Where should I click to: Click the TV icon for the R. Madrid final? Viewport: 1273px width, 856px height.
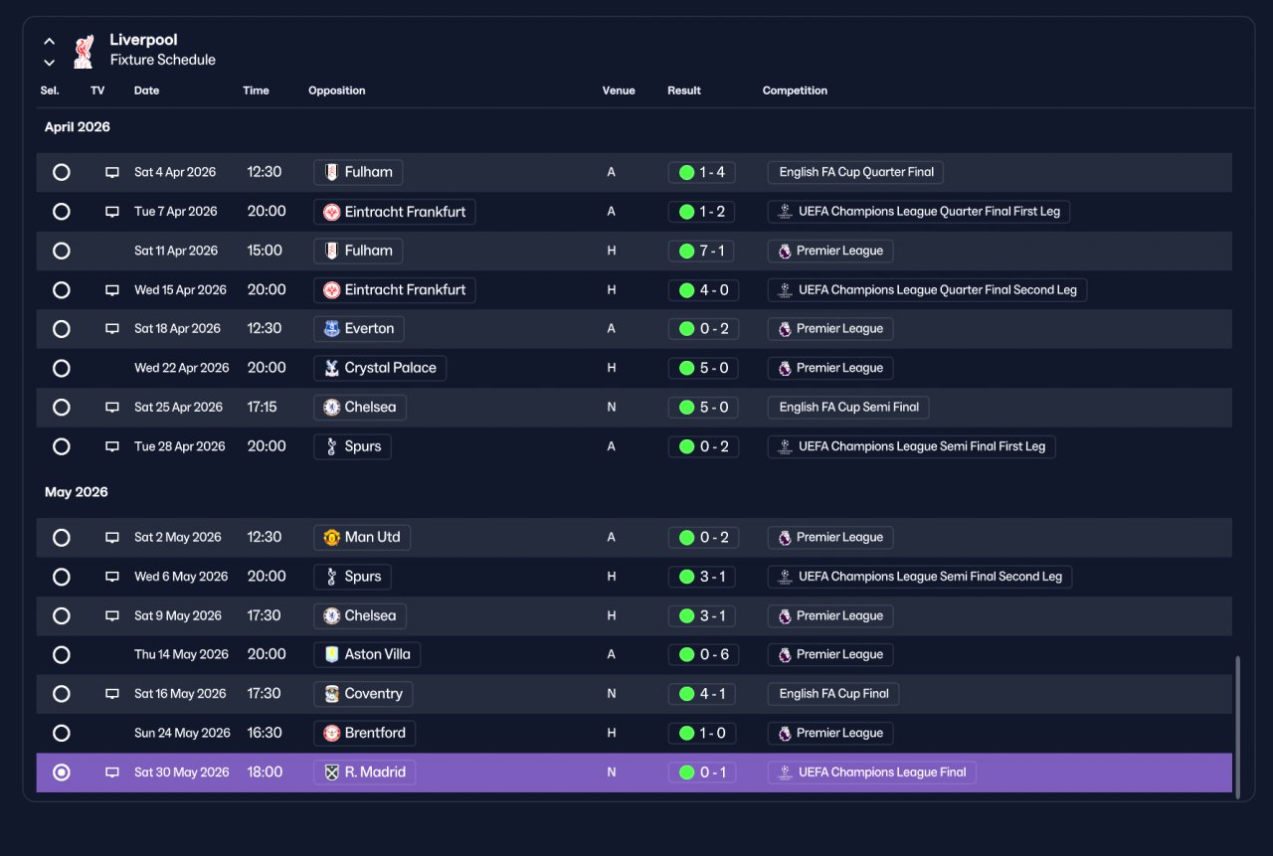point(112,772)
